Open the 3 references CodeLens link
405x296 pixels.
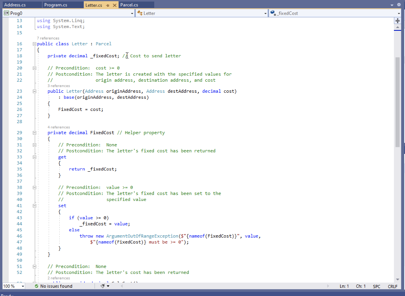click(59, 86)
